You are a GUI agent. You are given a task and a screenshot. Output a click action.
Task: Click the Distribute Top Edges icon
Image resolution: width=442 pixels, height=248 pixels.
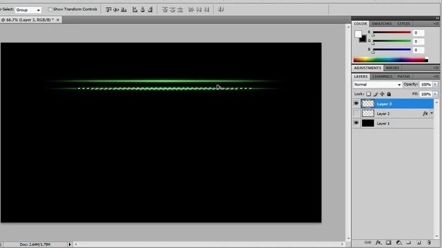165,10
